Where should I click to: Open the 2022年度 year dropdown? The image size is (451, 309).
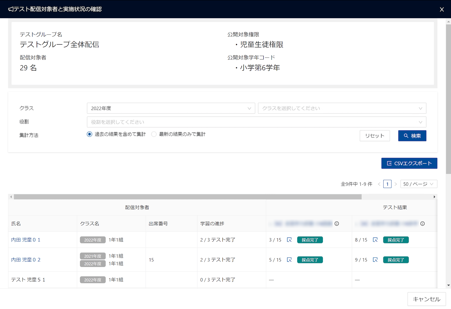(171, 108)
